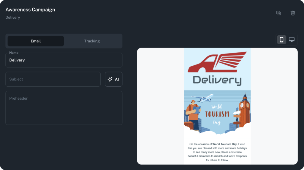Viewport: 304px width, 170px height.
Task: Click the Delivery subtitle under the heading
Action: [13, 17]
